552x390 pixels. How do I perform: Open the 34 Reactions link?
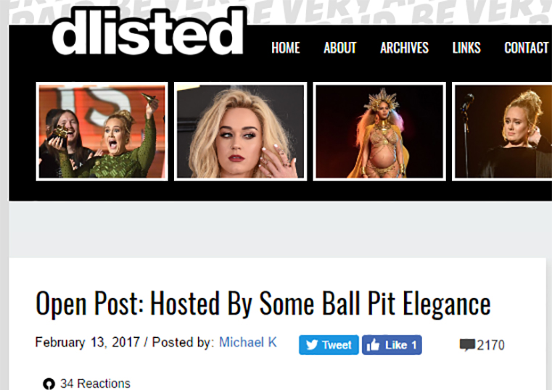pos(95,383)
